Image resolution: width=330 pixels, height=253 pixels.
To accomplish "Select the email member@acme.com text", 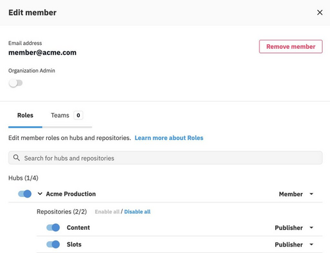I will tap(42, 53).
